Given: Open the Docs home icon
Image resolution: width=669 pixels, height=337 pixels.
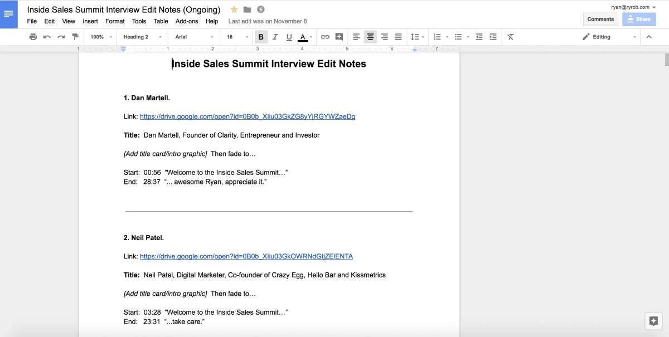Looking at the screenshot, I should coord(8,14).
